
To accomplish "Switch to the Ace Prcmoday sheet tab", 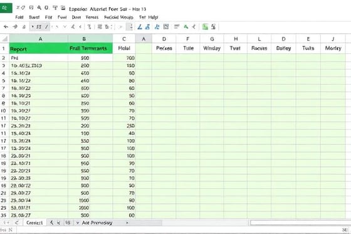I will 97,223.
